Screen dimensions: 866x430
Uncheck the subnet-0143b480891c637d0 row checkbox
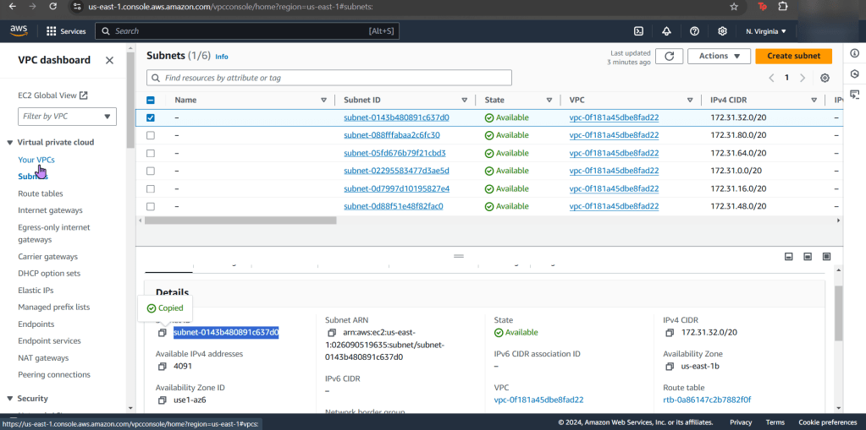click(x=151, y=117)
